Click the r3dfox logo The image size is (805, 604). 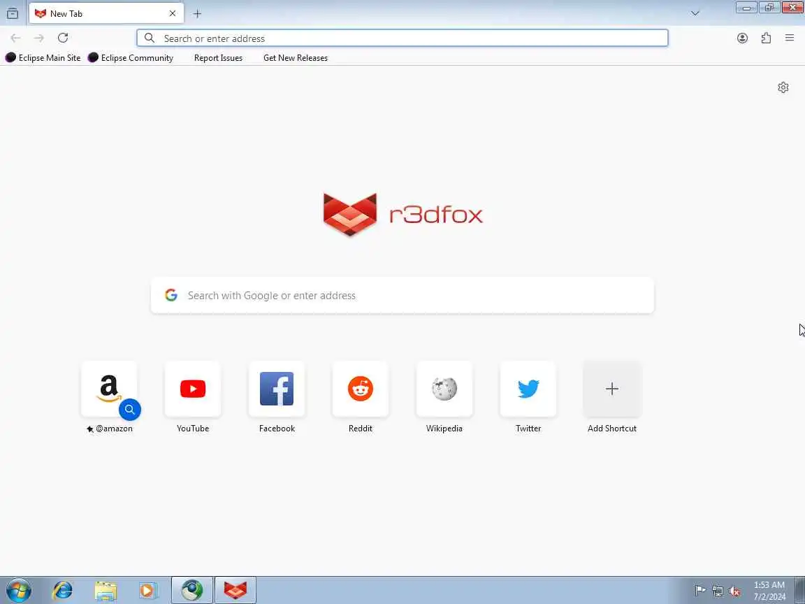[x=403, y=215]
